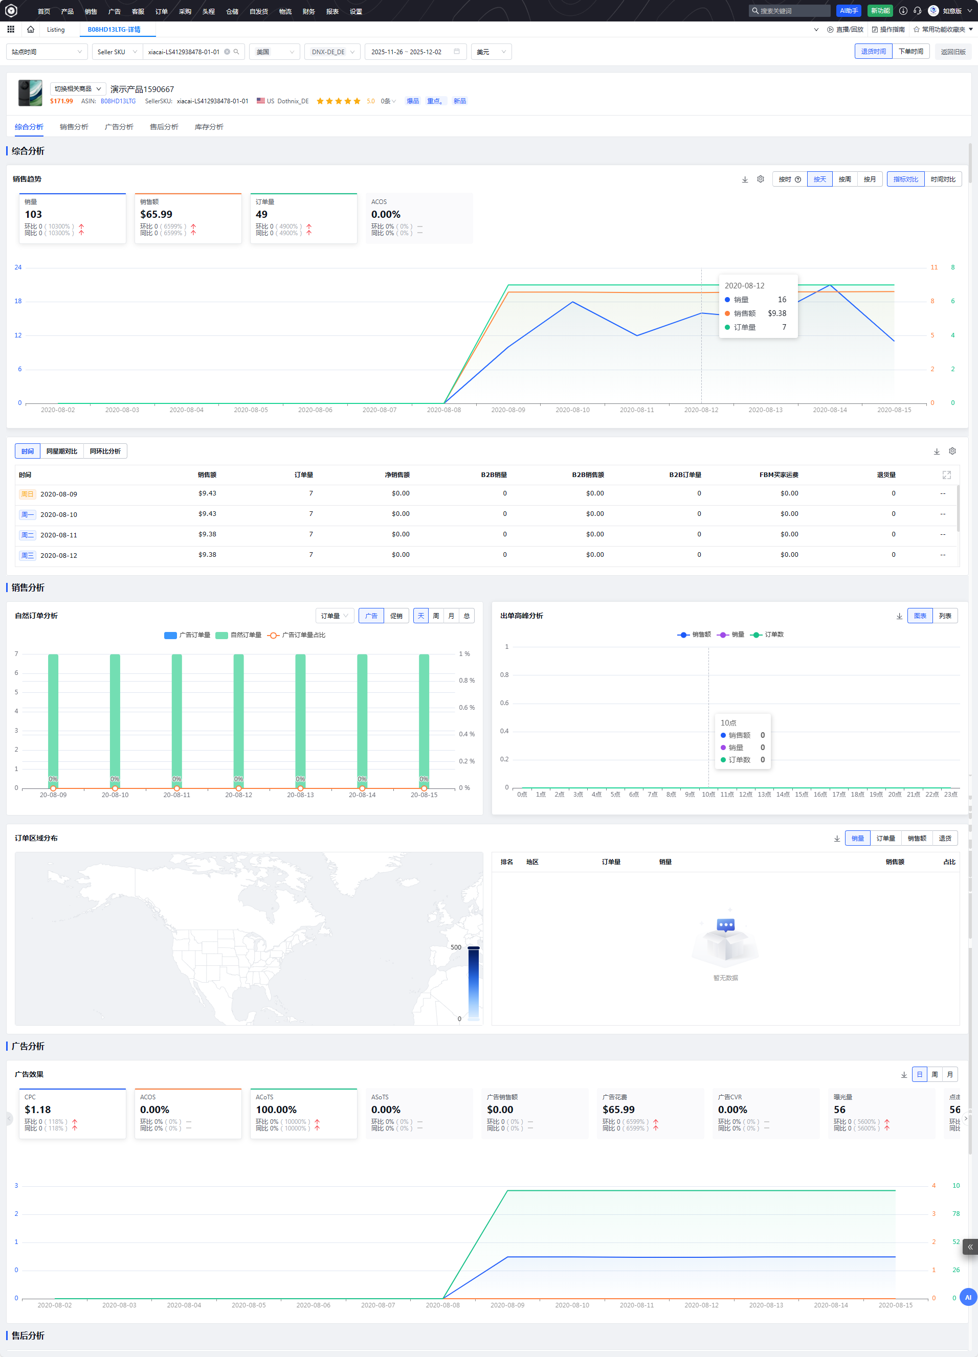Toggle to time comparison mode

click(x=942, y=179)
